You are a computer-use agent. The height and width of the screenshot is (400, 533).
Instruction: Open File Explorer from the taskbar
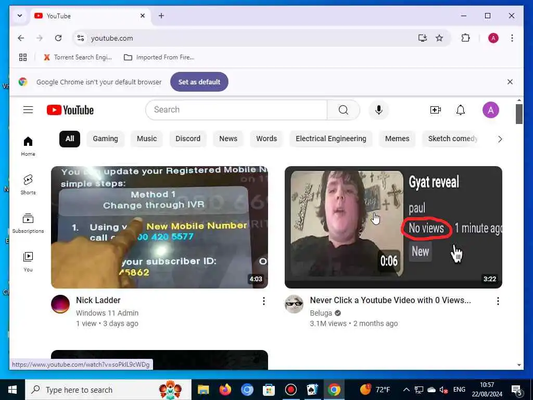[x=204, y=390]
